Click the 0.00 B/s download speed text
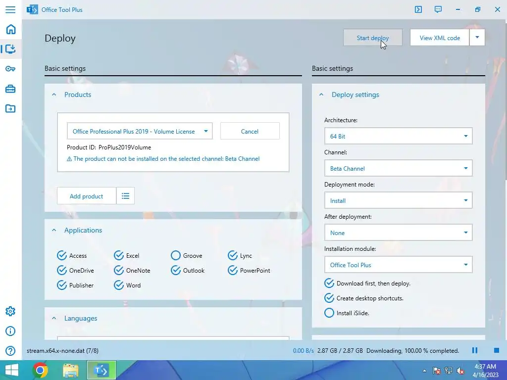This screenshot has height=380, width=507. pos(304,351)
